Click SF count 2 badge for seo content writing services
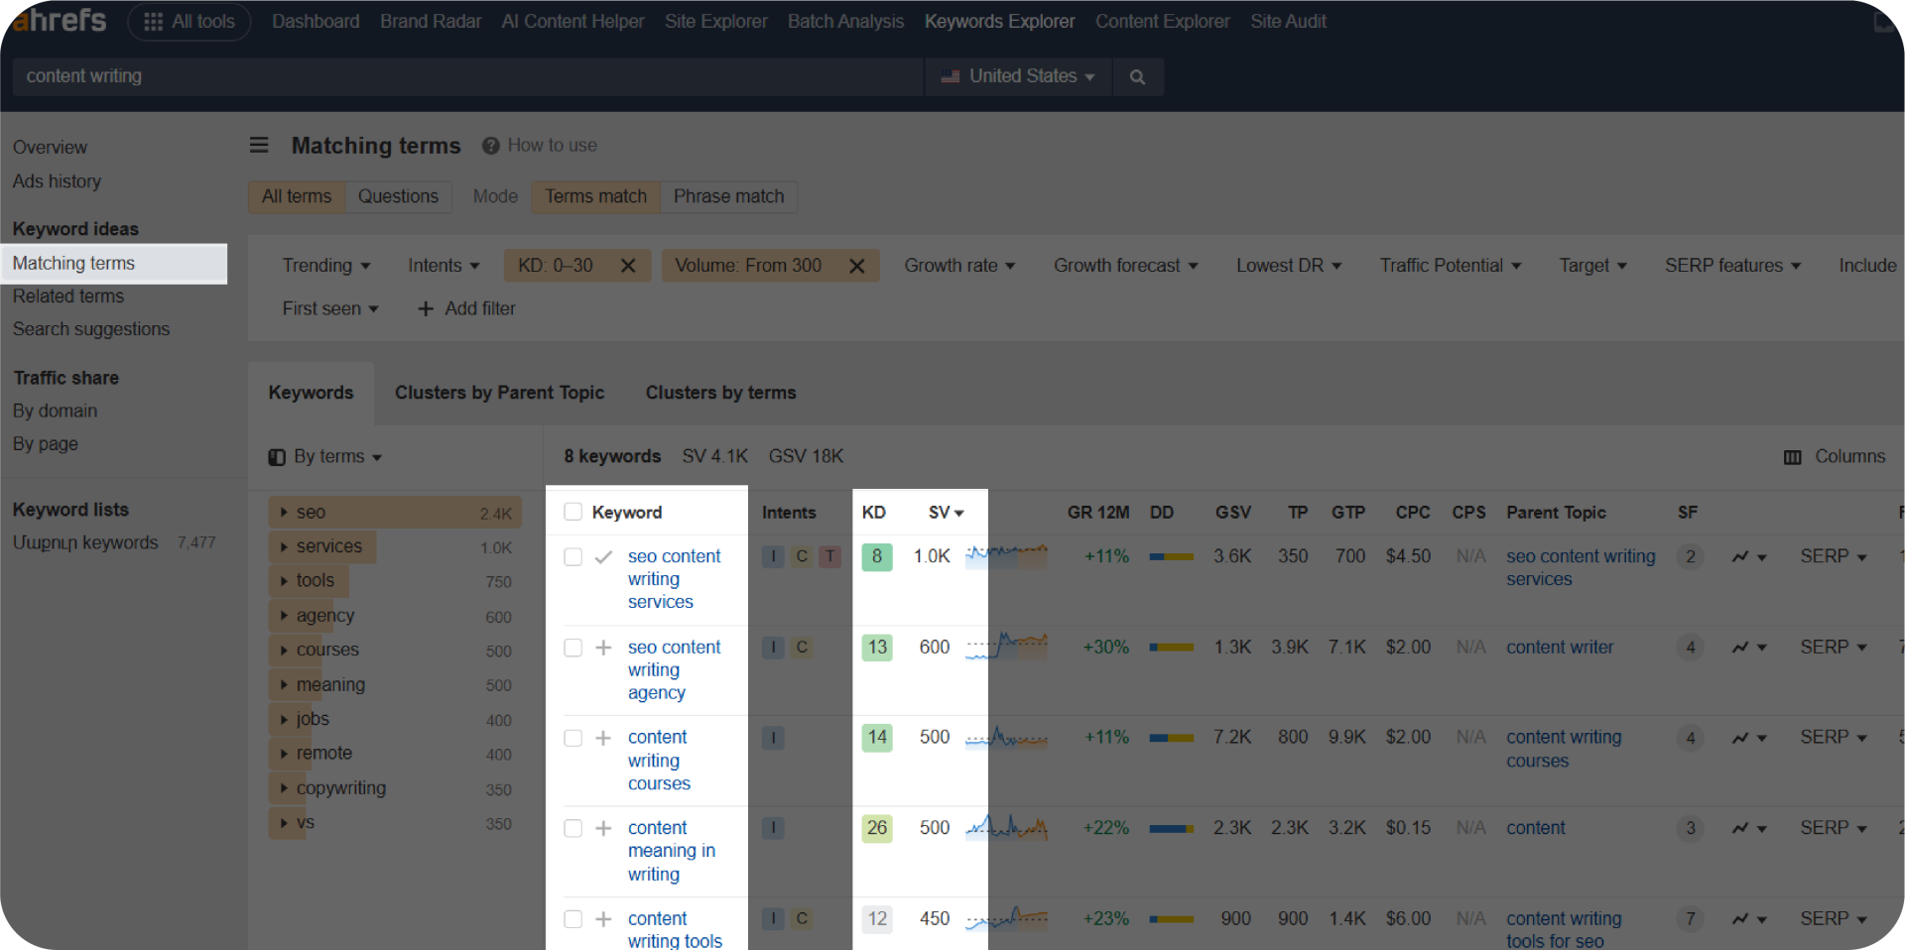This screenshot has height=950, width=1905. [1691, 556]
